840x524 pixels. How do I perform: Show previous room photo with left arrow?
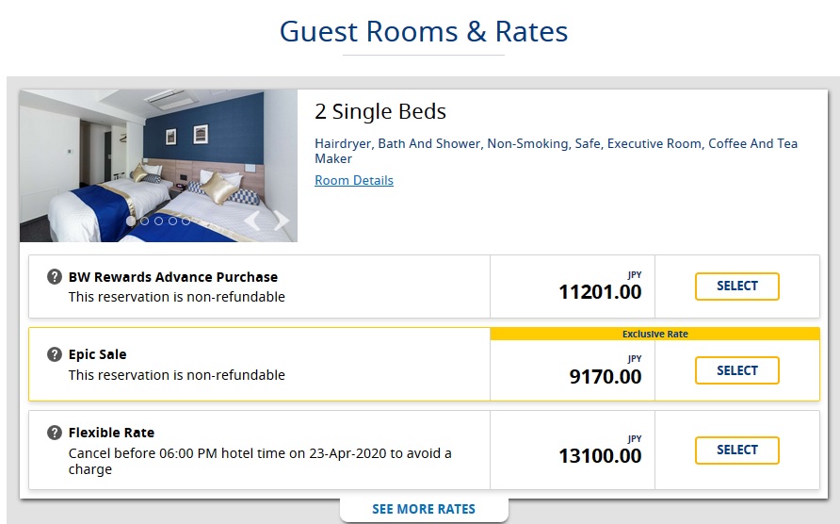coord(252,221)
